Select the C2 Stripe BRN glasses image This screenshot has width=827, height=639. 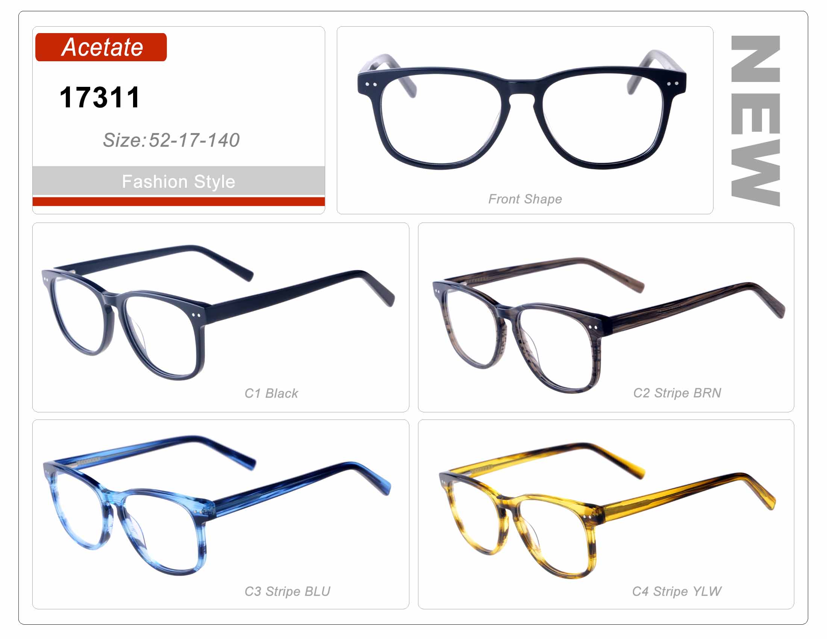[x=609, y=325]
